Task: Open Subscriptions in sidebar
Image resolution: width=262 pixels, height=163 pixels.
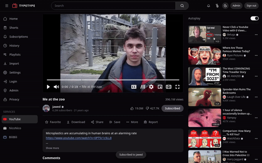Action: [x=20, y=37]
